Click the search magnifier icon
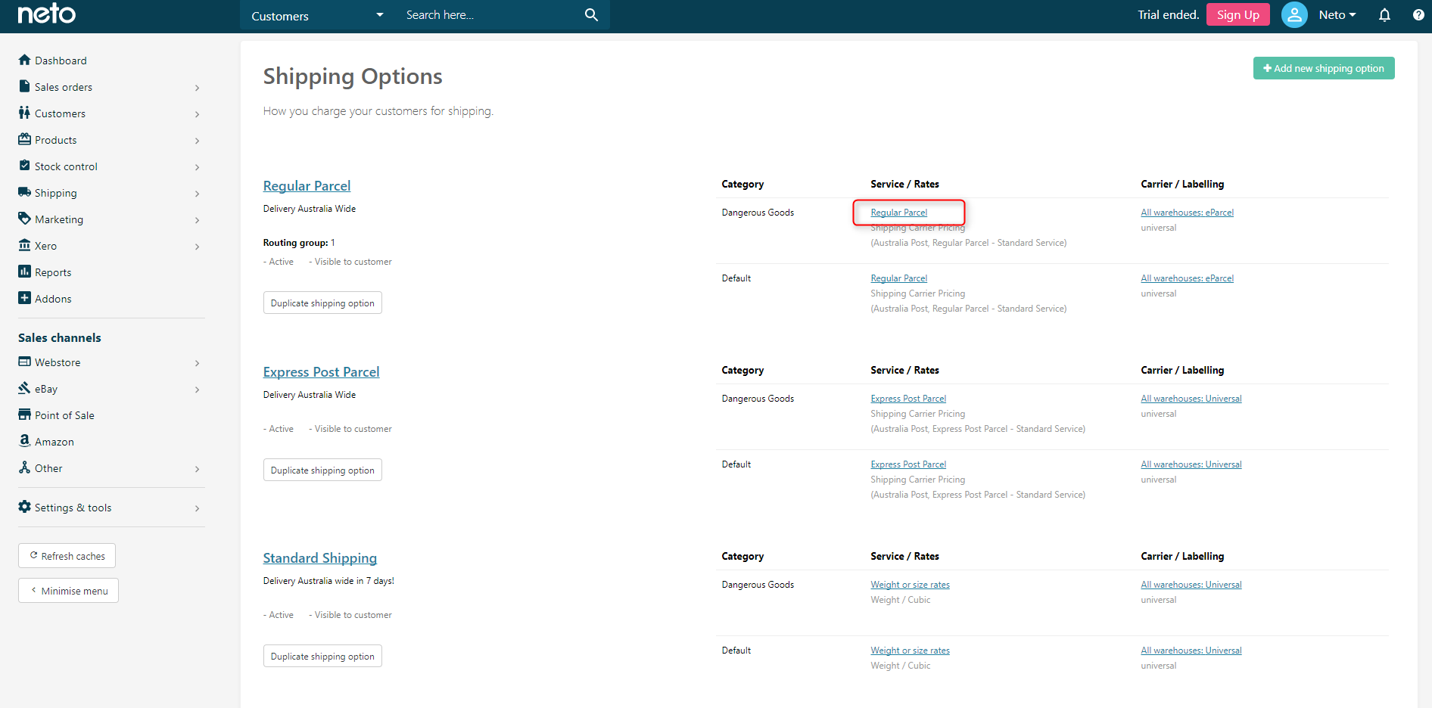Image resolution: width=1432 pixels, height=708 pixels. tap(591, 14)
